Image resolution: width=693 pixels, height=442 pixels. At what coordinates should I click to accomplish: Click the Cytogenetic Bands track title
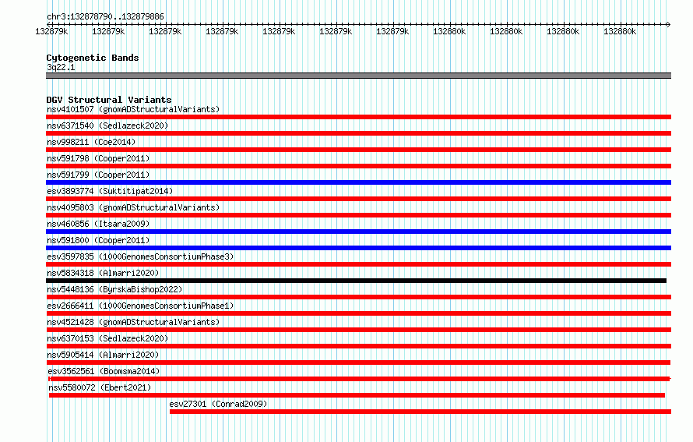pyautogui.click(x=93, y=58)
